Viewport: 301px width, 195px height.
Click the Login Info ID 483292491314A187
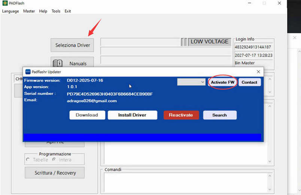tap(253, 47)
